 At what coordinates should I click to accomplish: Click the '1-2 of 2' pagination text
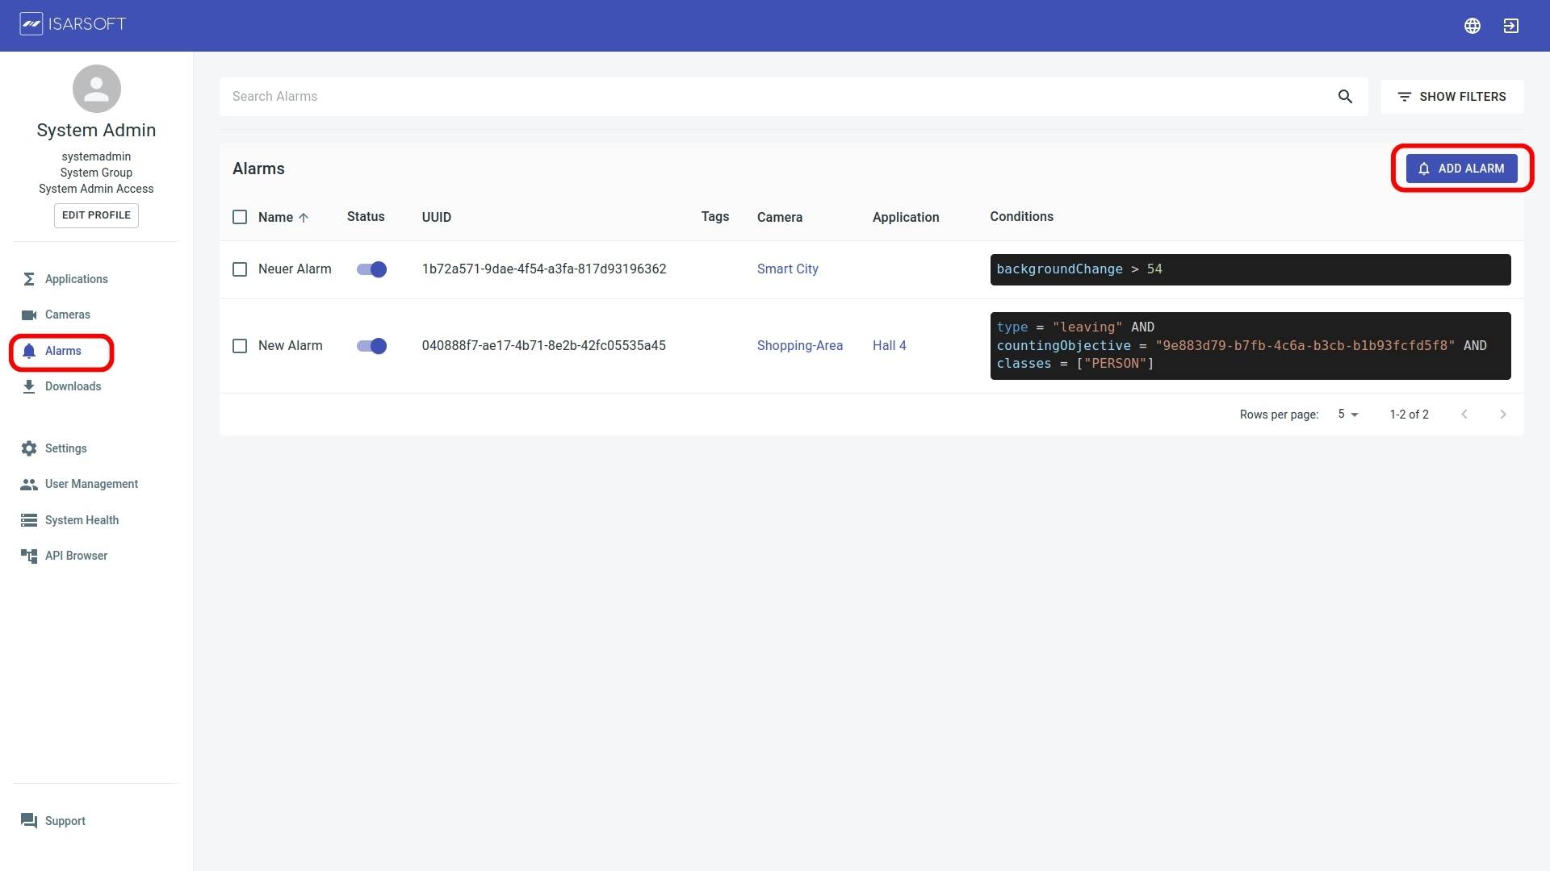(1410, 415)
